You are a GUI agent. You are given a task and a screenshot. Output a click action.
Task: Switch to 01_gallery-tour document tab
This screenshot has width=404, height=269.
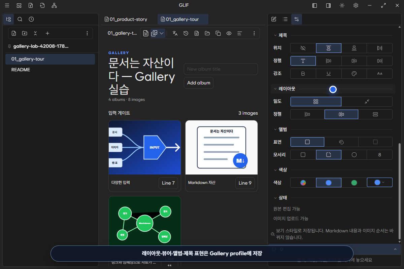[x=183, y=19]
